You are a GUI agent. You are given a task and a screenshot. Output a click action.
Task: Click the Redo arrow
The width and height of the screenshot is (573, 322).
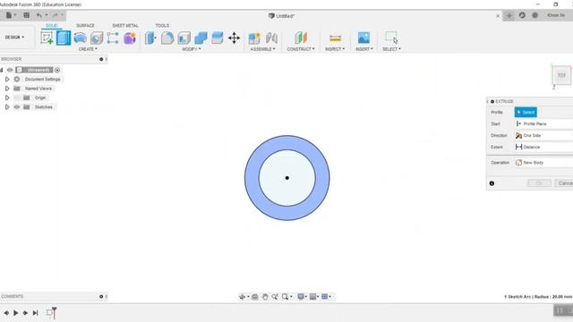click(x=56, y=15)
